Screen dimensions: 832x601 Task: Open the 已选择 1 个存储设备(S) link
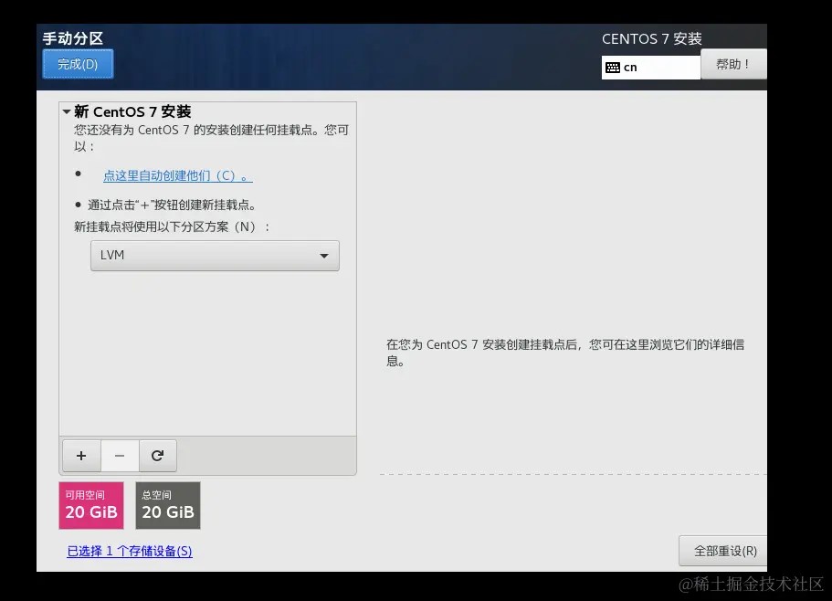coord(130,551)
